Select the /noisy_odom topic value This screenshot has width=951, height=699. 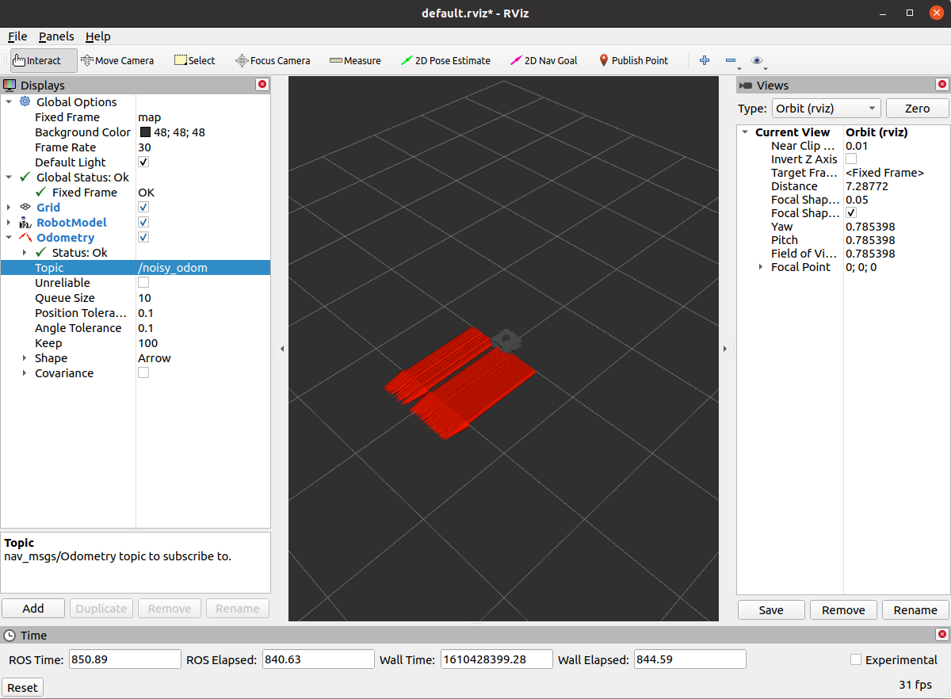coord(173,267)
